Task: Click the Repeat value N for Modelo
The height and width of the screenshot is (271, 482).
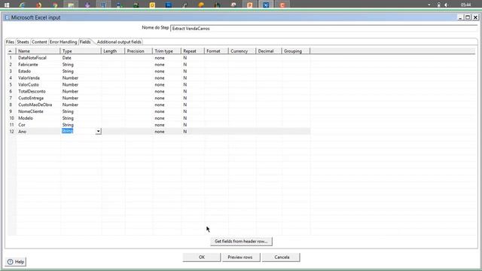Action: coord(185,118)
